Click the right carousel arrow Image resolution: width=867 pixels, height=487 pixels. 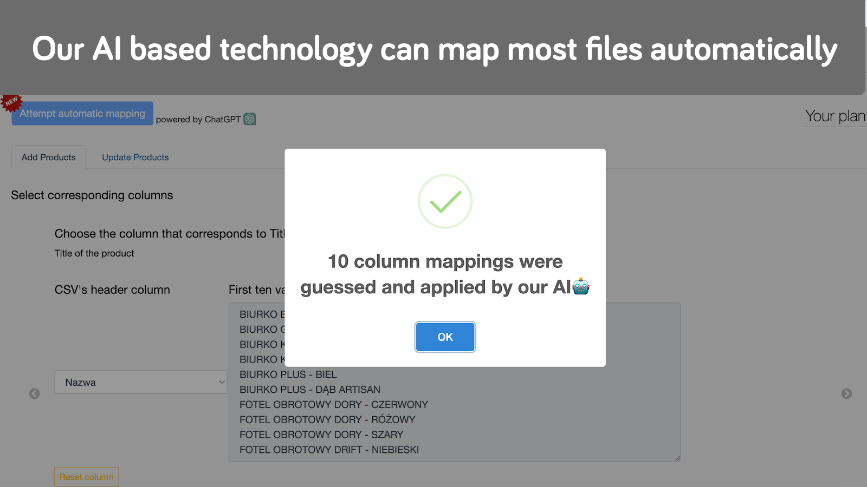[846, 393]
